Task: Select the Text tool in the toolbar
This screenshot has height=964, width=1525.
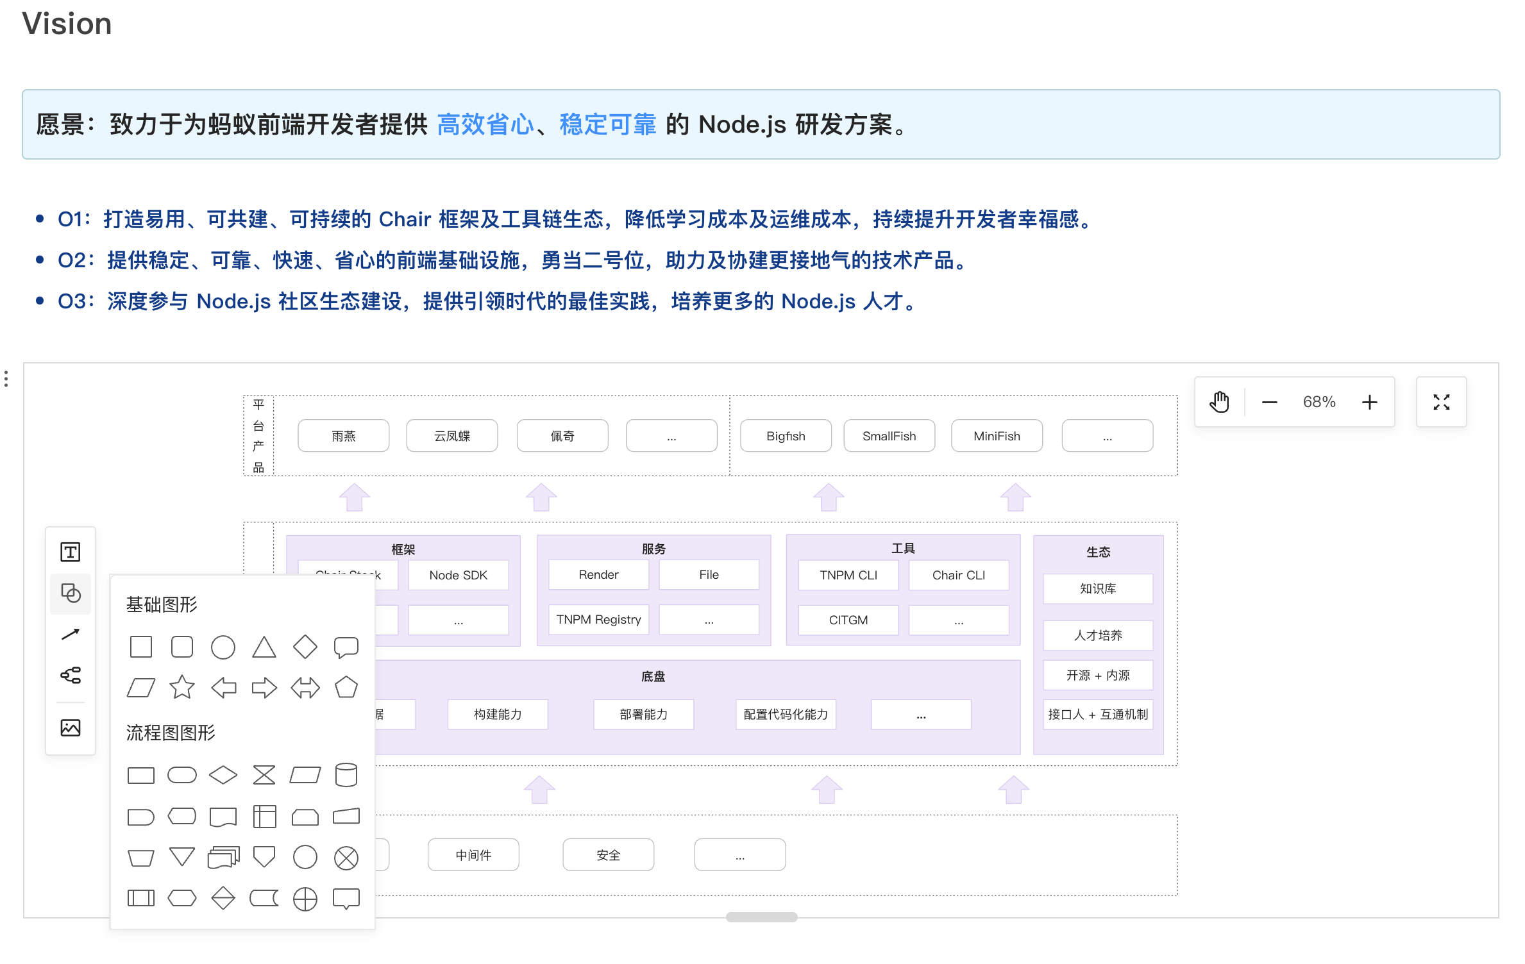Action: coord(71,552)
